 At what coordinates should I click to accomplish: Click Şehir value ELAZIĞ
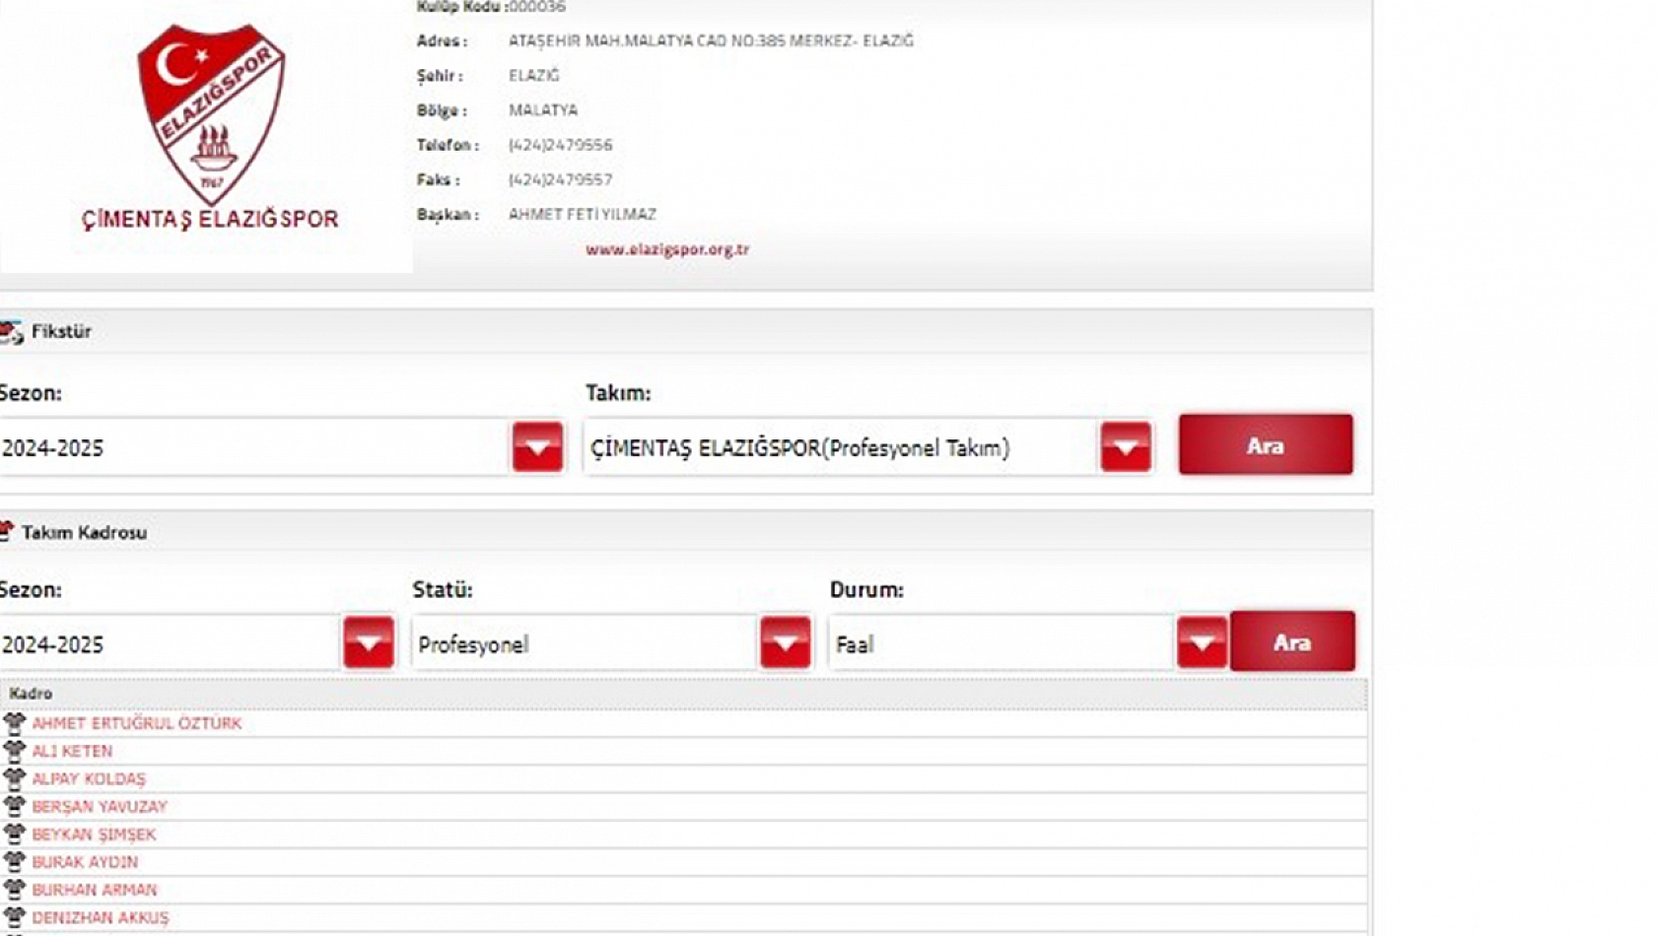534,75
